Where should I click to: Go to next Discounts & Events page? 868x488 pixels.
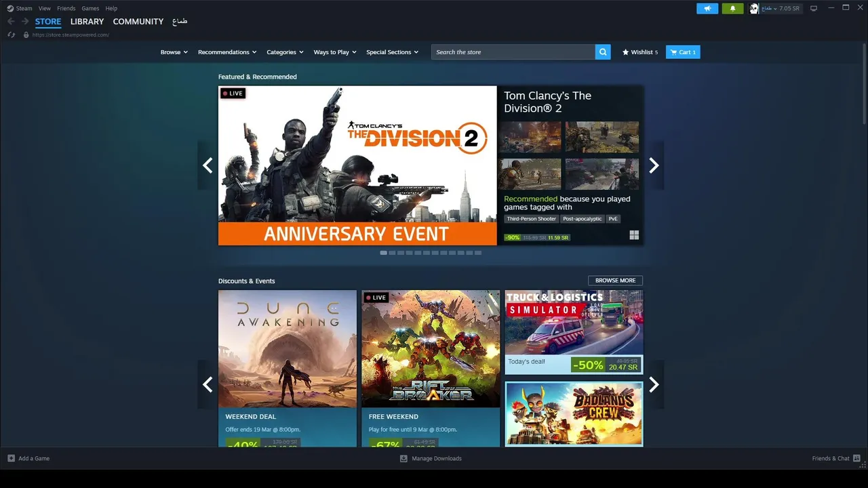654,384
